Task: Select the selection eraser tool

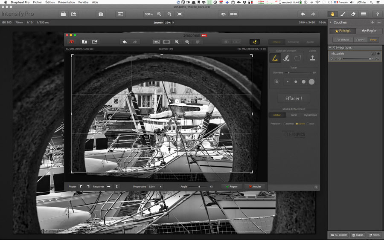Action: 286,58
